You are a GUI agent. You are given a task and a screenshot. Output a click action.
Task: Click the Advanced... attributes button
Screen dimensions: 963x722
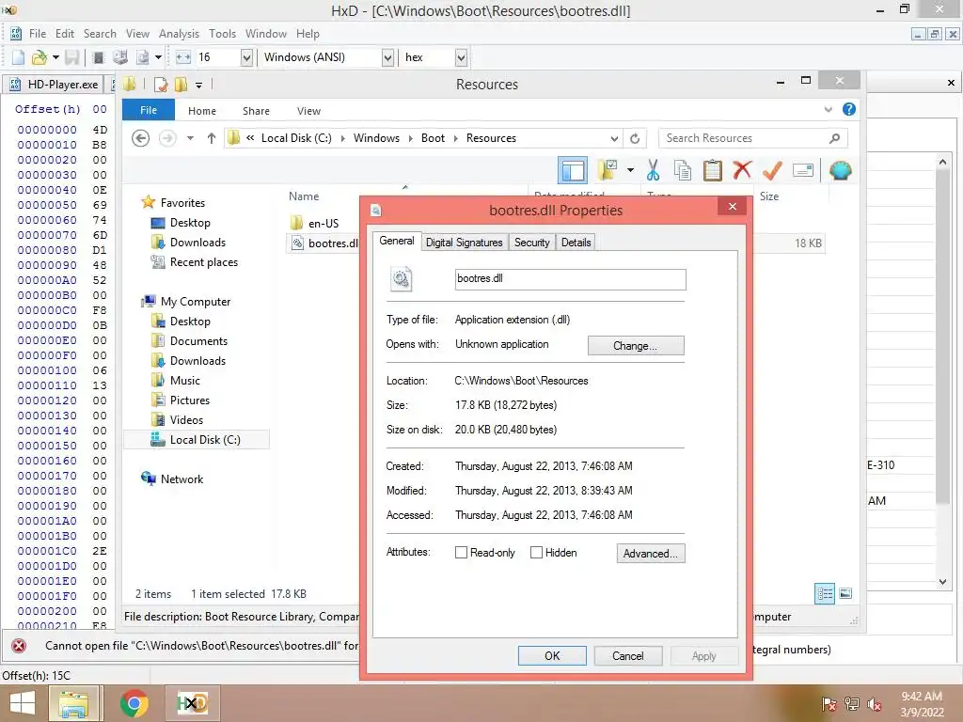[651, 553]
